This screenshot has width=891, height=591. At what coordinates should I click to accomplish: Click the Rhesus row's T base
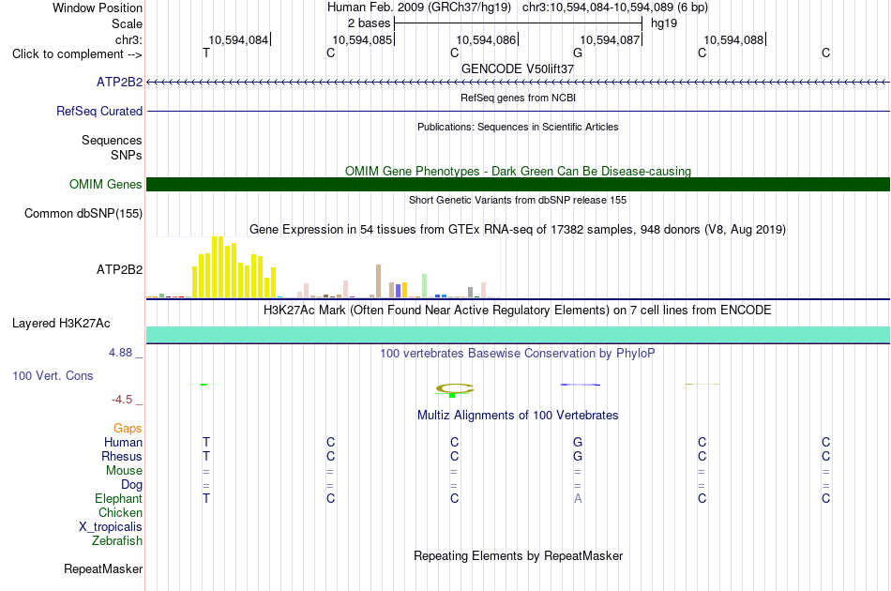206,456
